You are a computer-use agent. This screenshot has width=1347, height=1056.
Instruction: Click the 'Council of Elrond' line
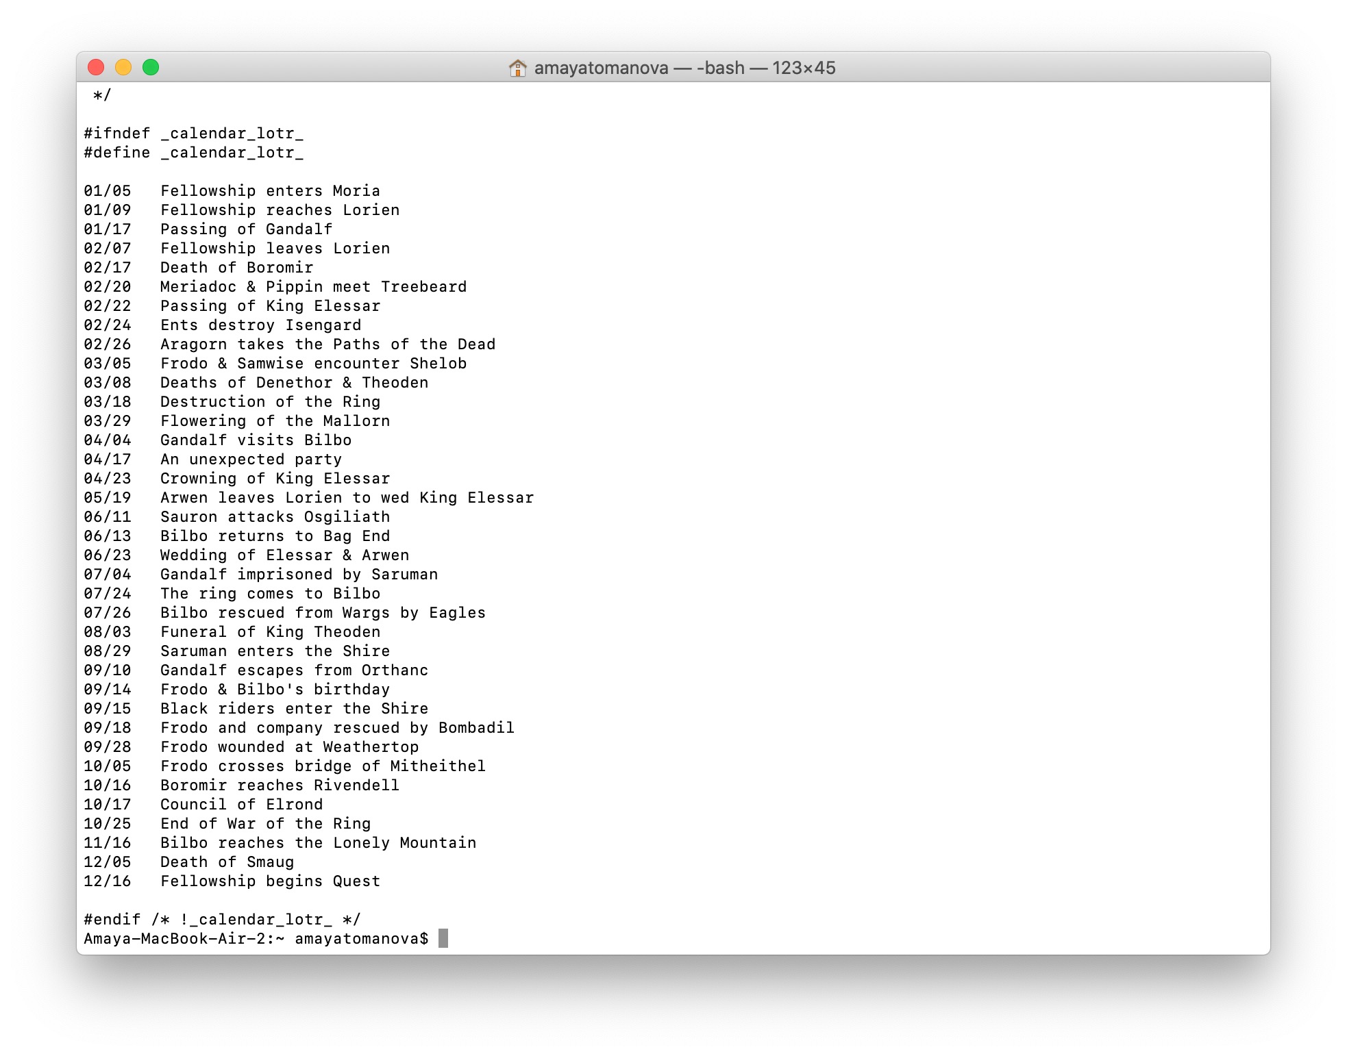click(x=241, y=804)
